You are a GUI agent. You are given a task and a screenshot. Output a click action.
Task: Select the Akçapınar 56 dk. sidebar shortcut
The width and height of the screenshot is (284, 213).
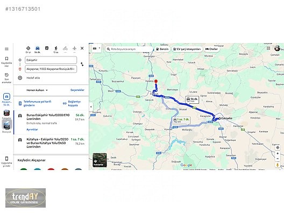pos(6,100)
